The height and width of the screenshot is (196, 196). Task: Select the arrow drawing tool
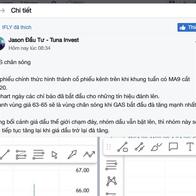click(x=72, y=155)
